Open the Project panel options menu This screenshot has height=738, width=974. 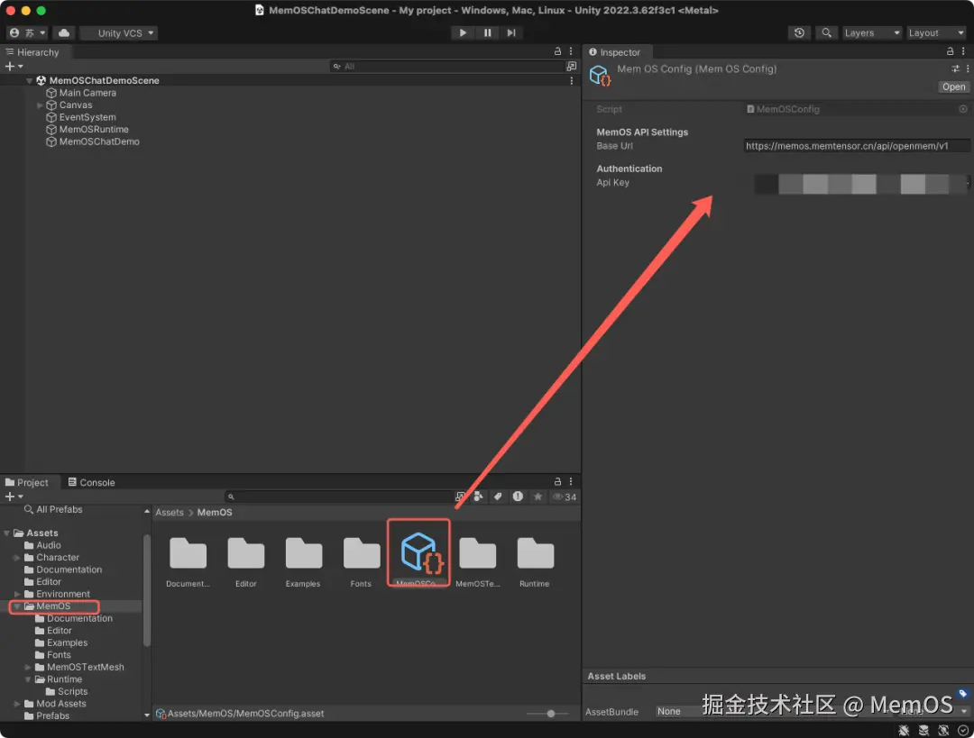(x=571, y=482)
